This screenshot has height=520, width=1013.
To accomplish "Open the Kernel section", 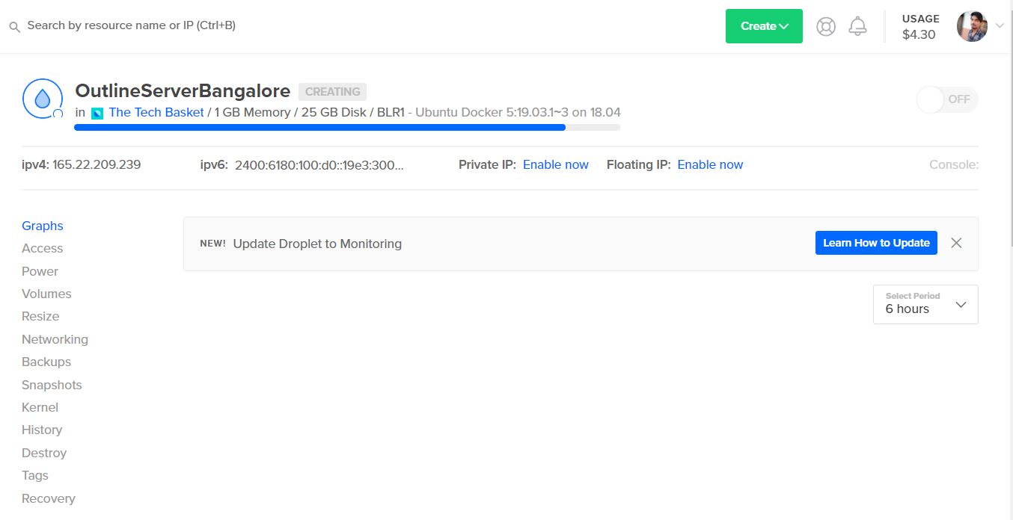I will click(40, 407).
